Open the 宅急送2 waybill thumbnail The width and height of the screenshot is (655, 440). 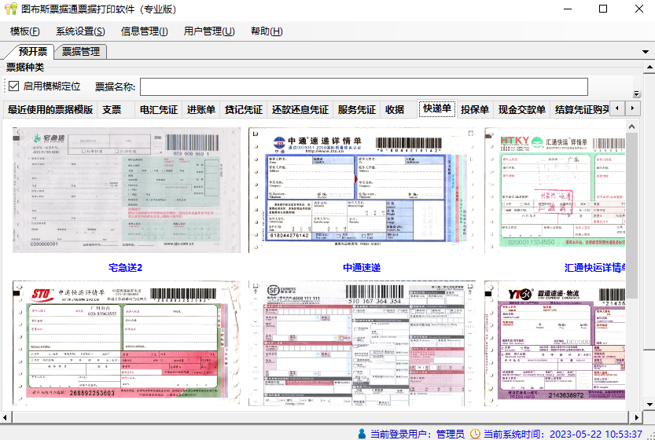coord(126,190)
